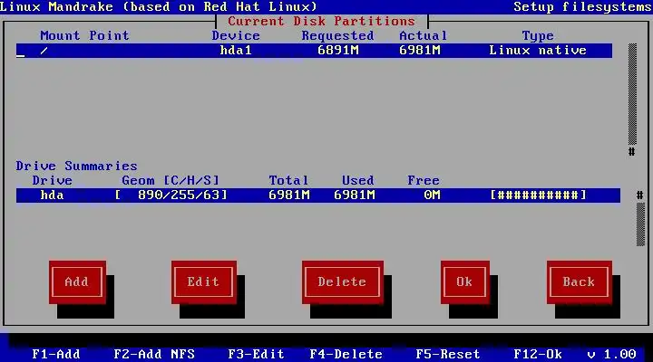Screen dimensions: 653x362
Task: Click the Total column header
Action: tap(288, 181)
